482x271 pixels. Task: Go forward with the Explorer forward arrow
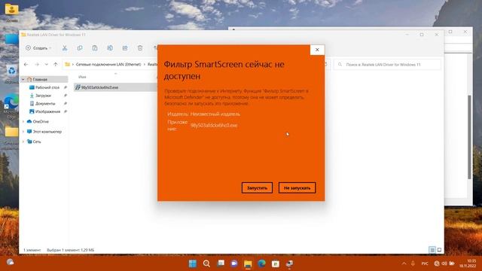point(37,65)
